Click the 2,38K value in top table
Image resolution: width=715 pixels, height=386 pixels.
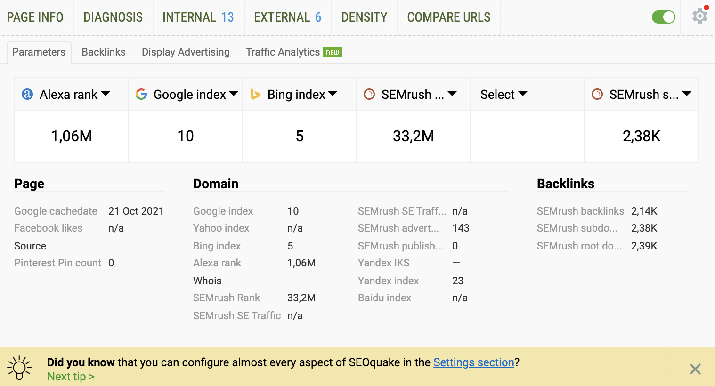point(642,137)
